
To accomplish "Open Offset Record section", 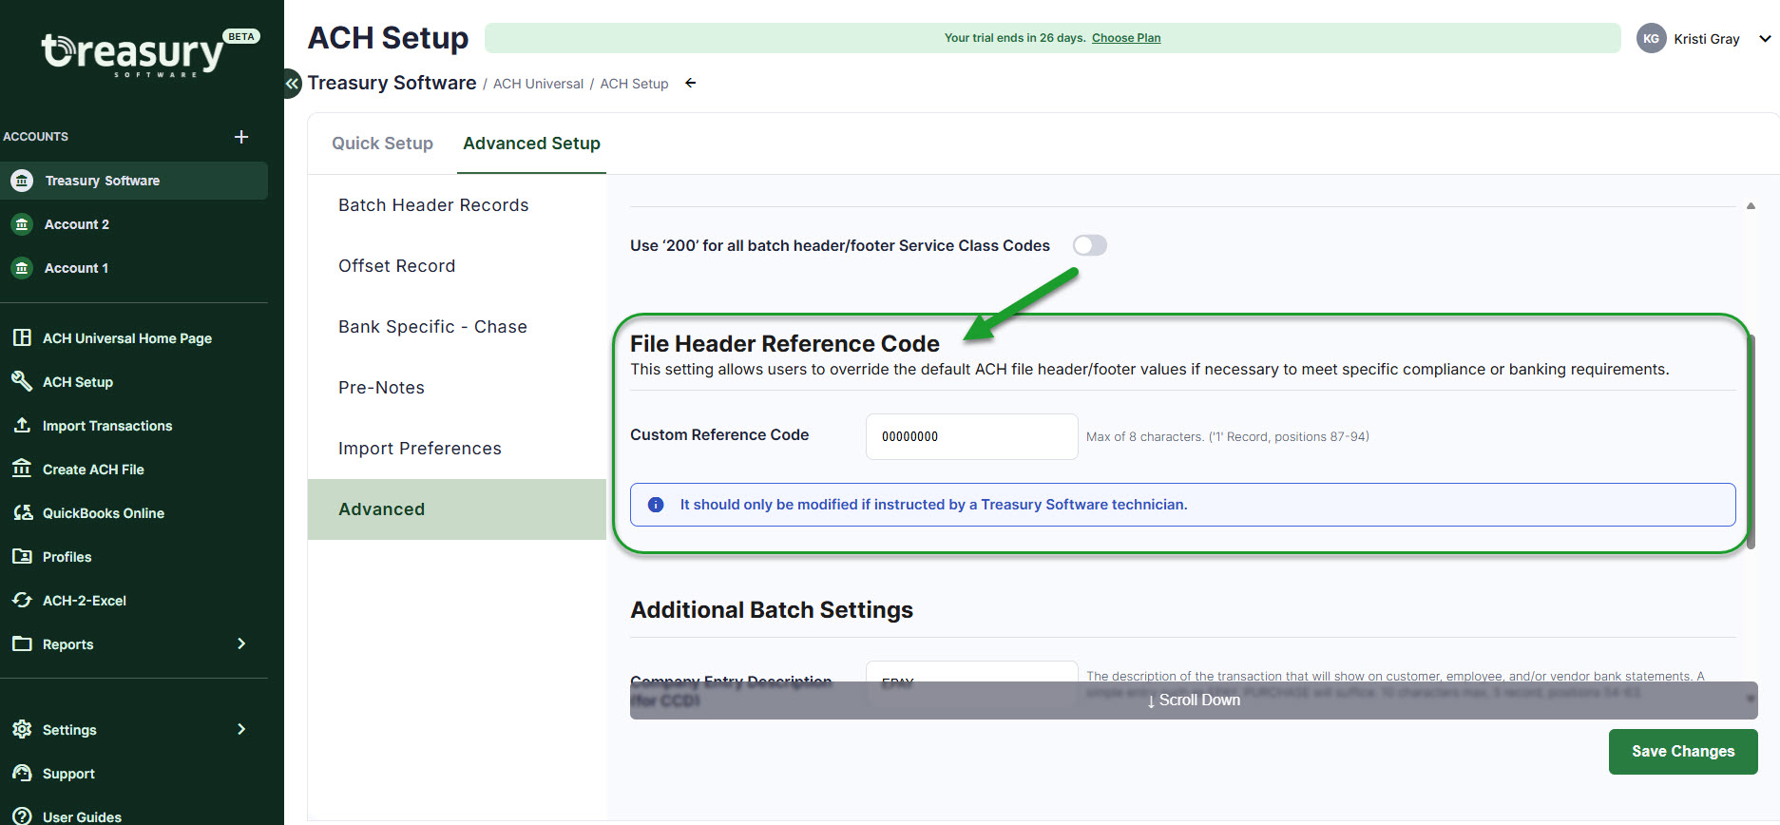I will [457, 266].
